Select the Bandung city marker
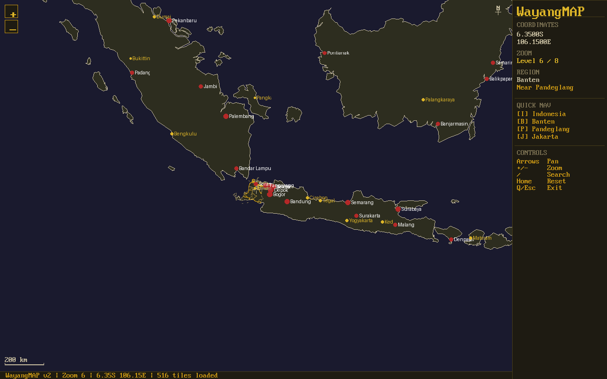Screen dimensions: 607x379 286,201
